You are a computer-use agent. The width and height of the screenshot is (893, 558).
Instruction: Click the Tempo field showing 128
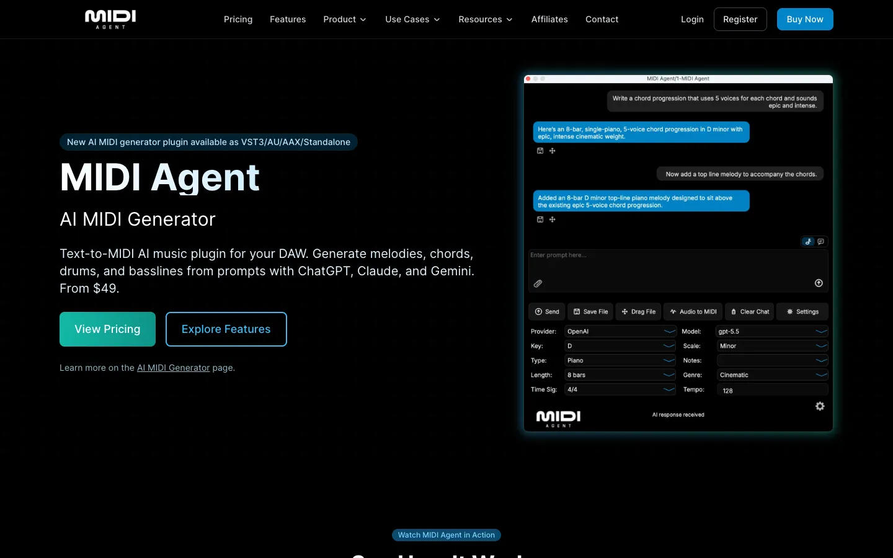pyautogui.click(x=772, y=390)
